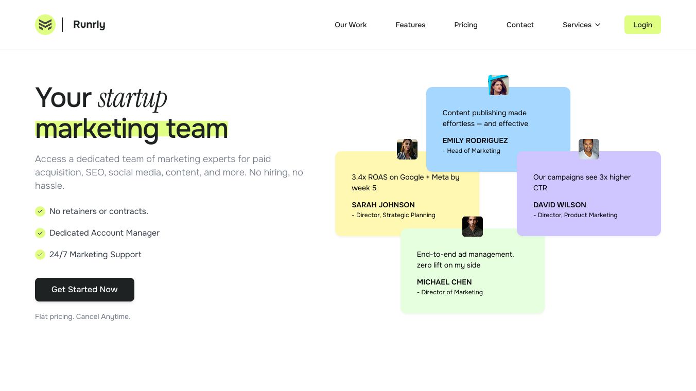The width and height of the screenshot is (696, 391).
Task: Click the '24/7 Marketing Support' text
Action: [95, 255]
